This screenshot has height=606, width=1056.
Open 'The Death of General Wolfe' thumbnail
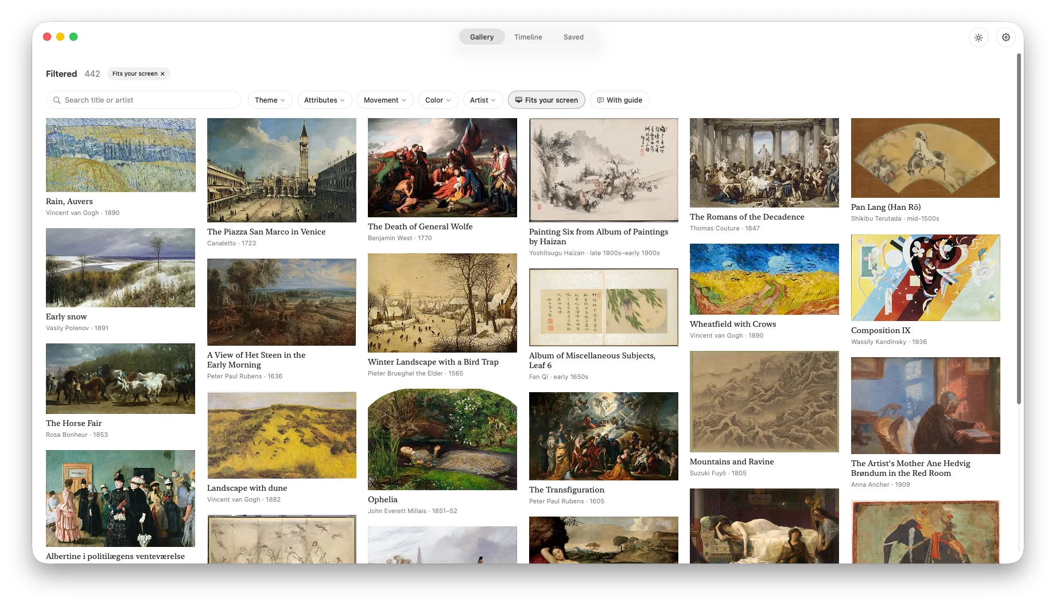(442, 167)
